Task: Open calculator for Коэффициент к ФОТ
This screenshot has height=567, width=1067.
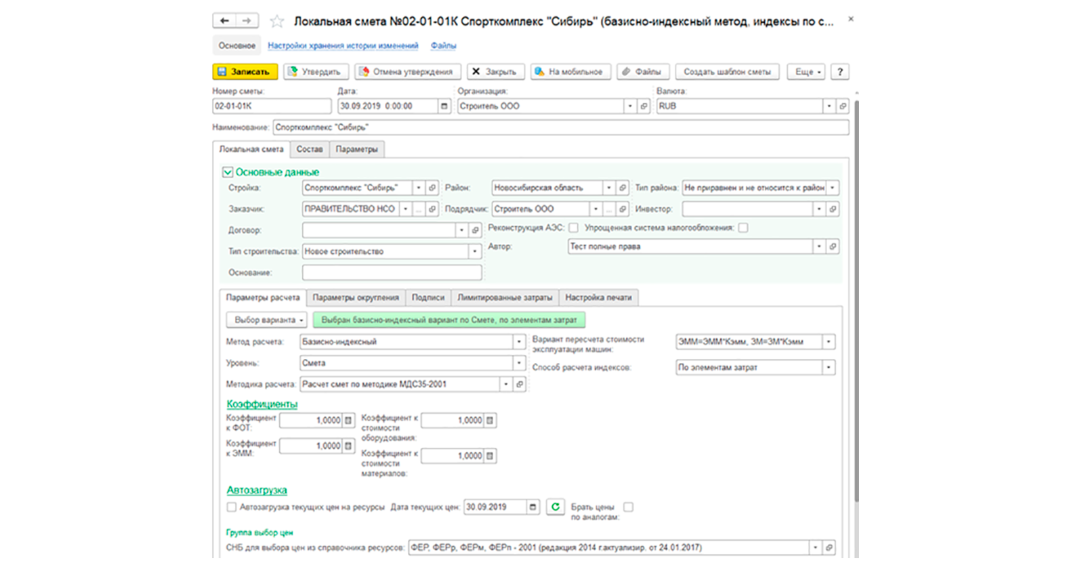Action: (x=348, y=421)
